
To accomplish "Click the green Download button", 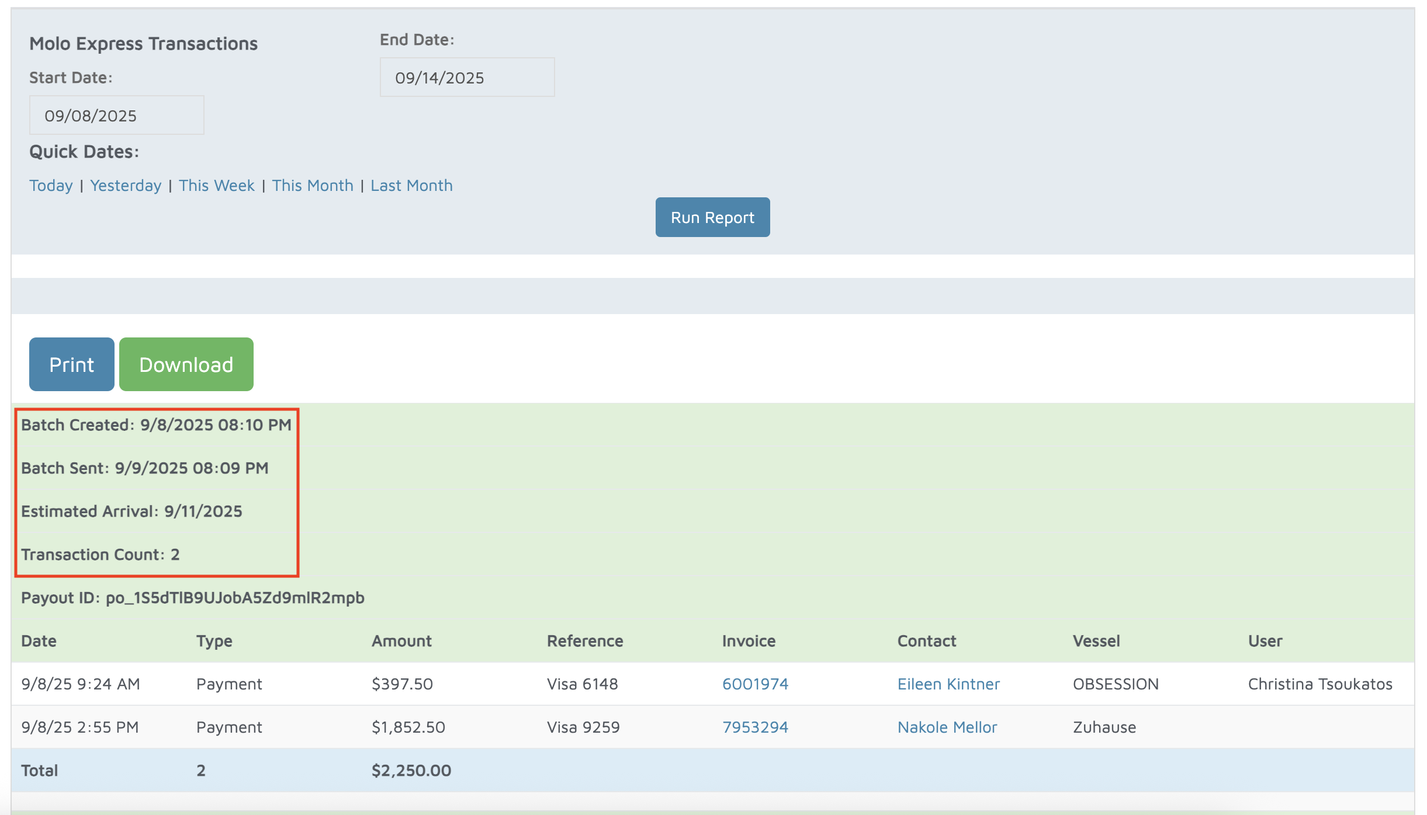I will pyautogui.click(x=186, y=364).
